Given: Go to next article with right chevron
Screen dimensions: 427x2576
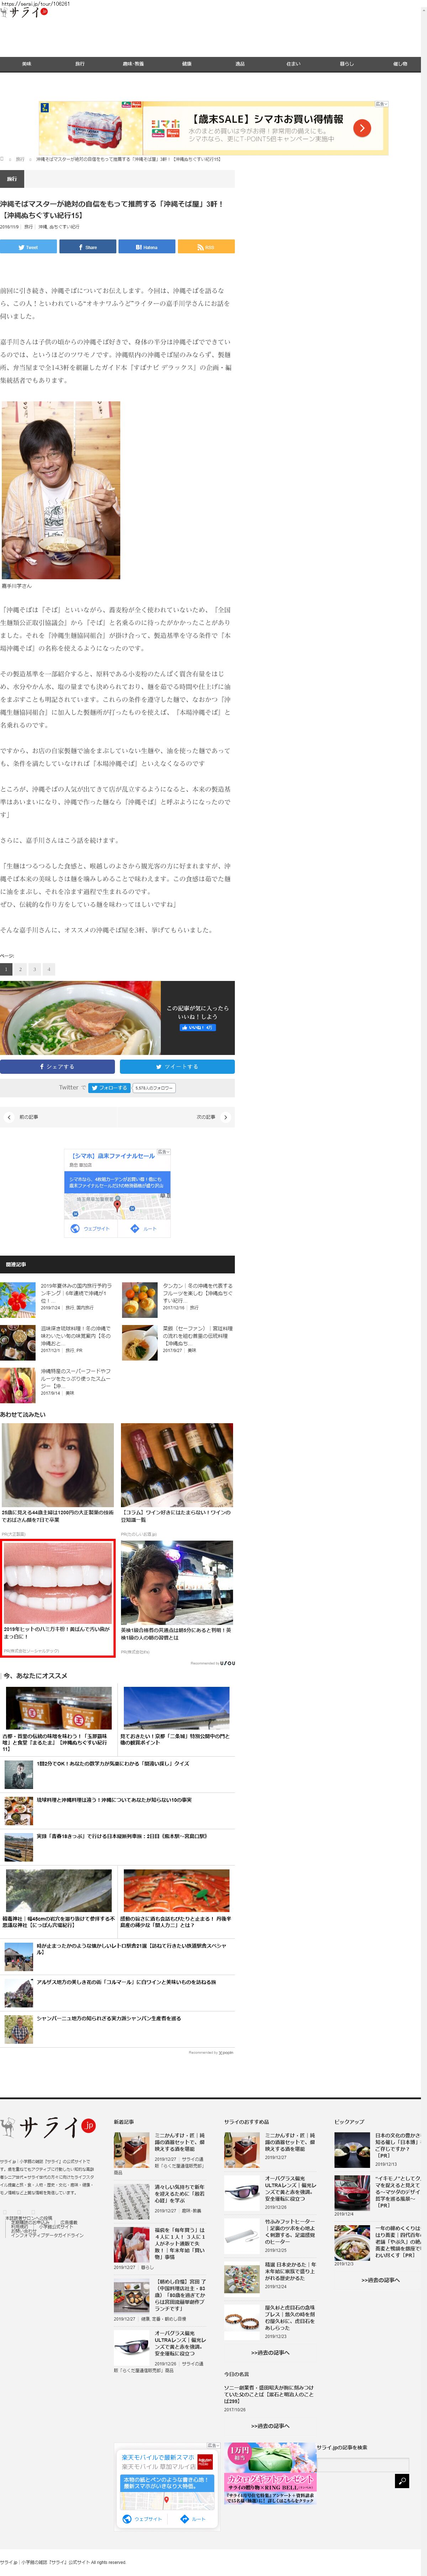Looking at the screenshot, I should (x=225, y=1117).
